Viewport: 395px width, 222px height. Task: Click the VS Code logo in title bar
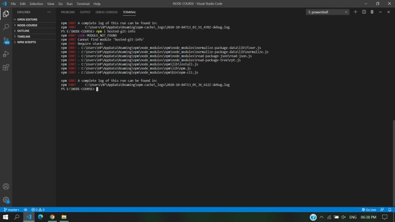point(4,3)
